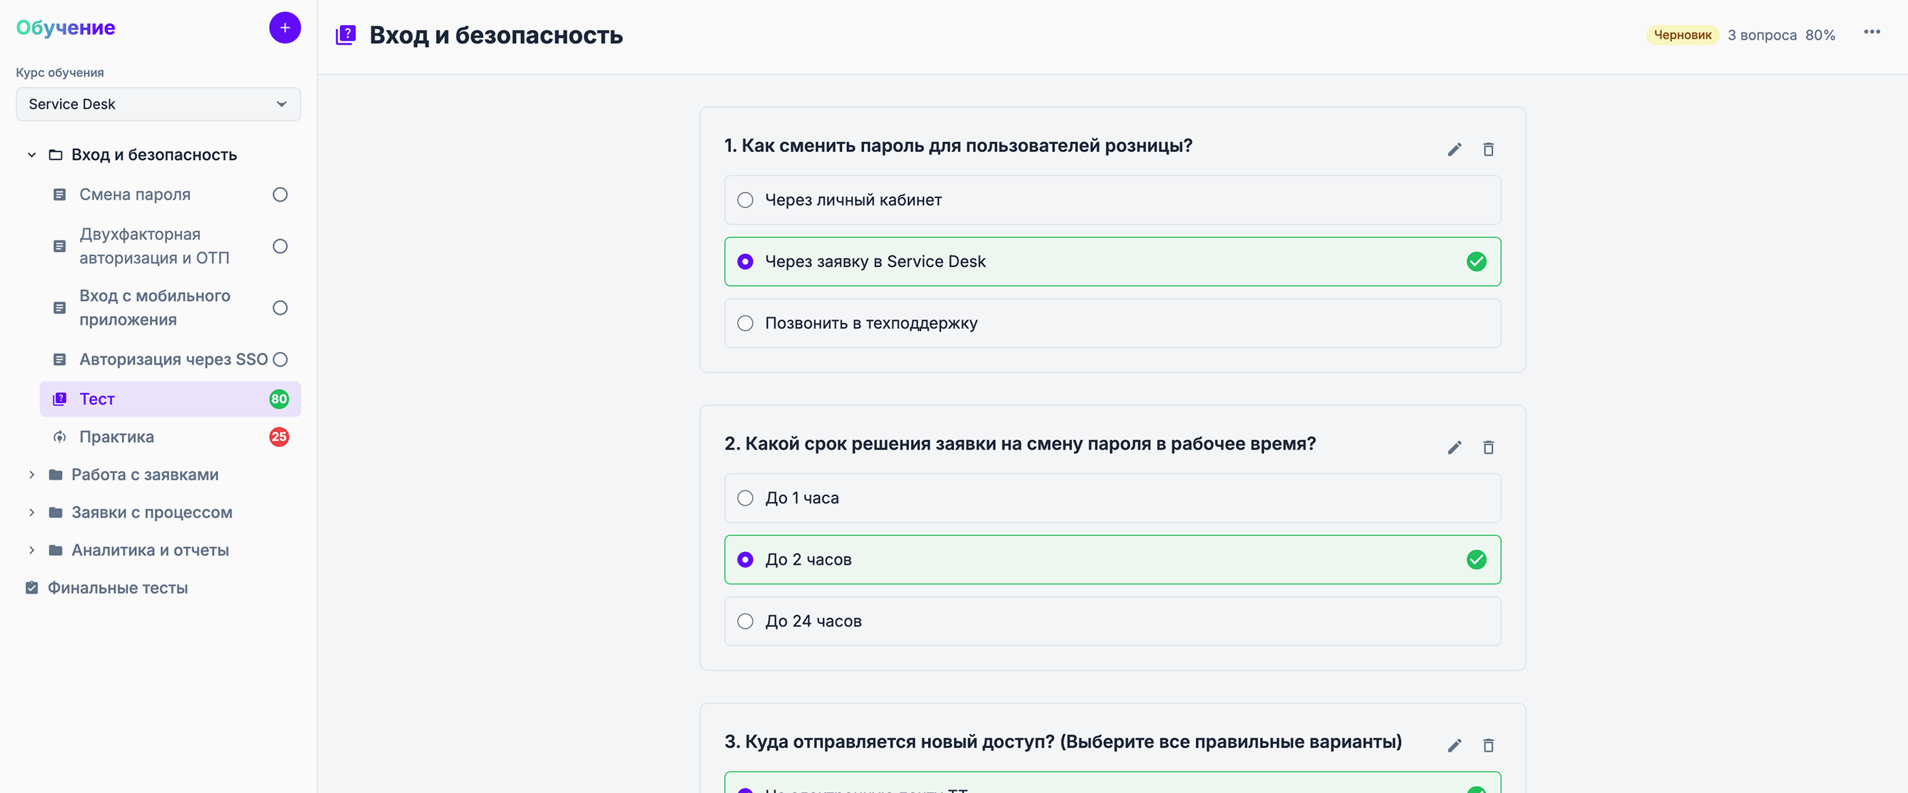Delete question 3 with trash icon
Image resolution: width=1908 pixels, height=793 pixels.
click(1488, 745)
